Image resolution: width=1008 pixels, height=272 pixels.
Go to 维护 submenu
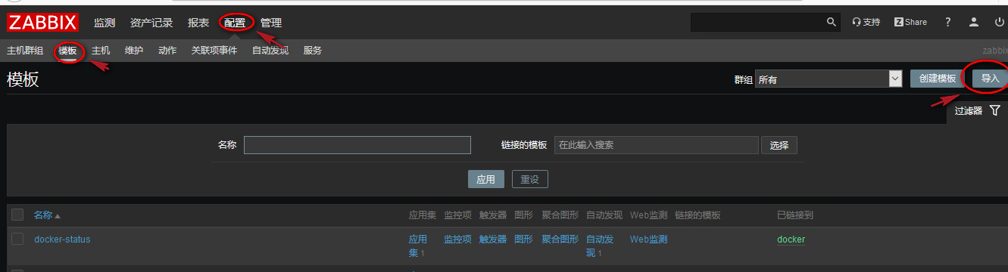(134, 51)
